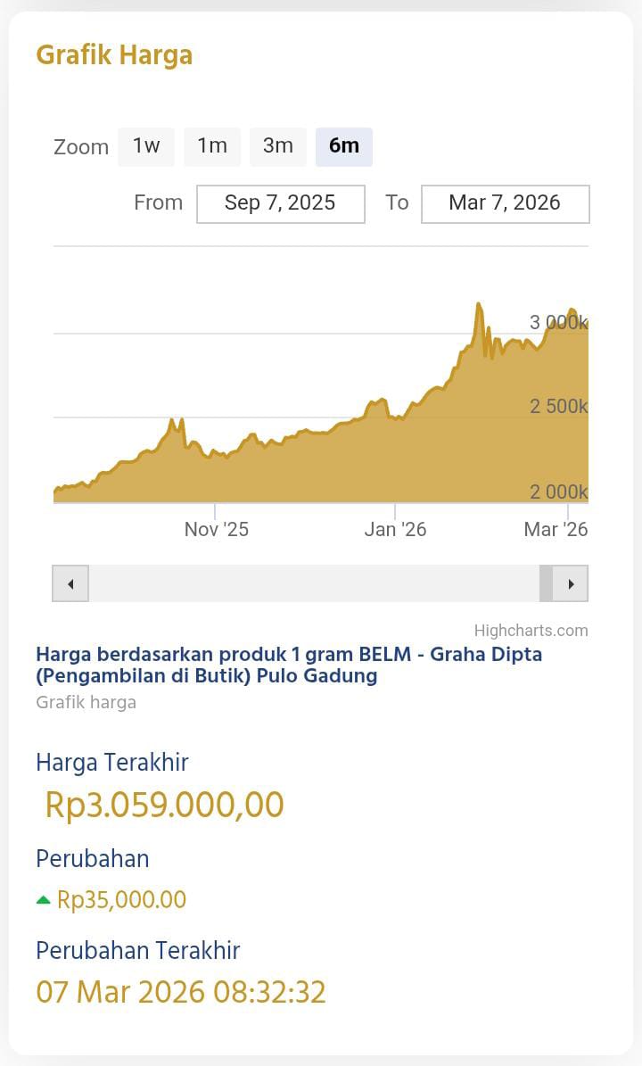Screen dimensions: 642x1066
Task: Open the To date field Mar 7, 2026
Action: 505,203
